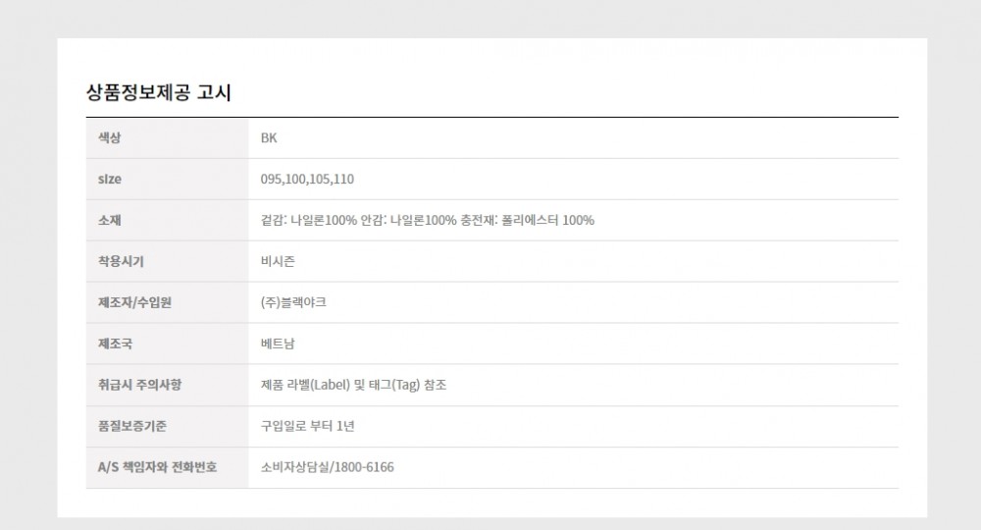Viewport: 981px width, 530px height.
Task: Click the 비시즌 value
Action: pos(278,261)
